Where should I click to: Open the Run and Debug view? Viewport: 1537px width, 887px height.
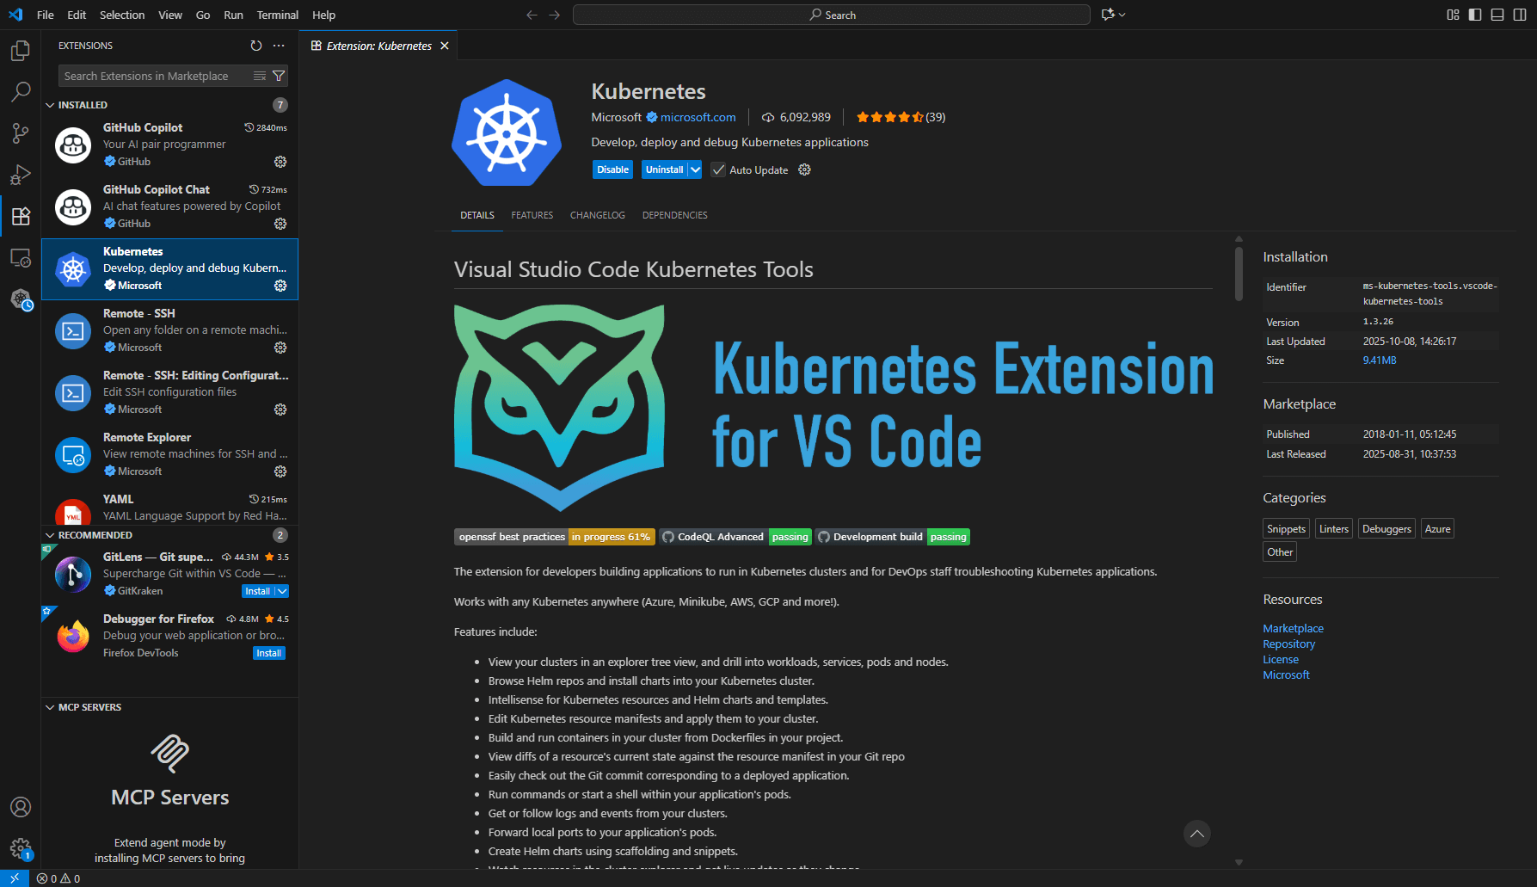click(20, 174)
